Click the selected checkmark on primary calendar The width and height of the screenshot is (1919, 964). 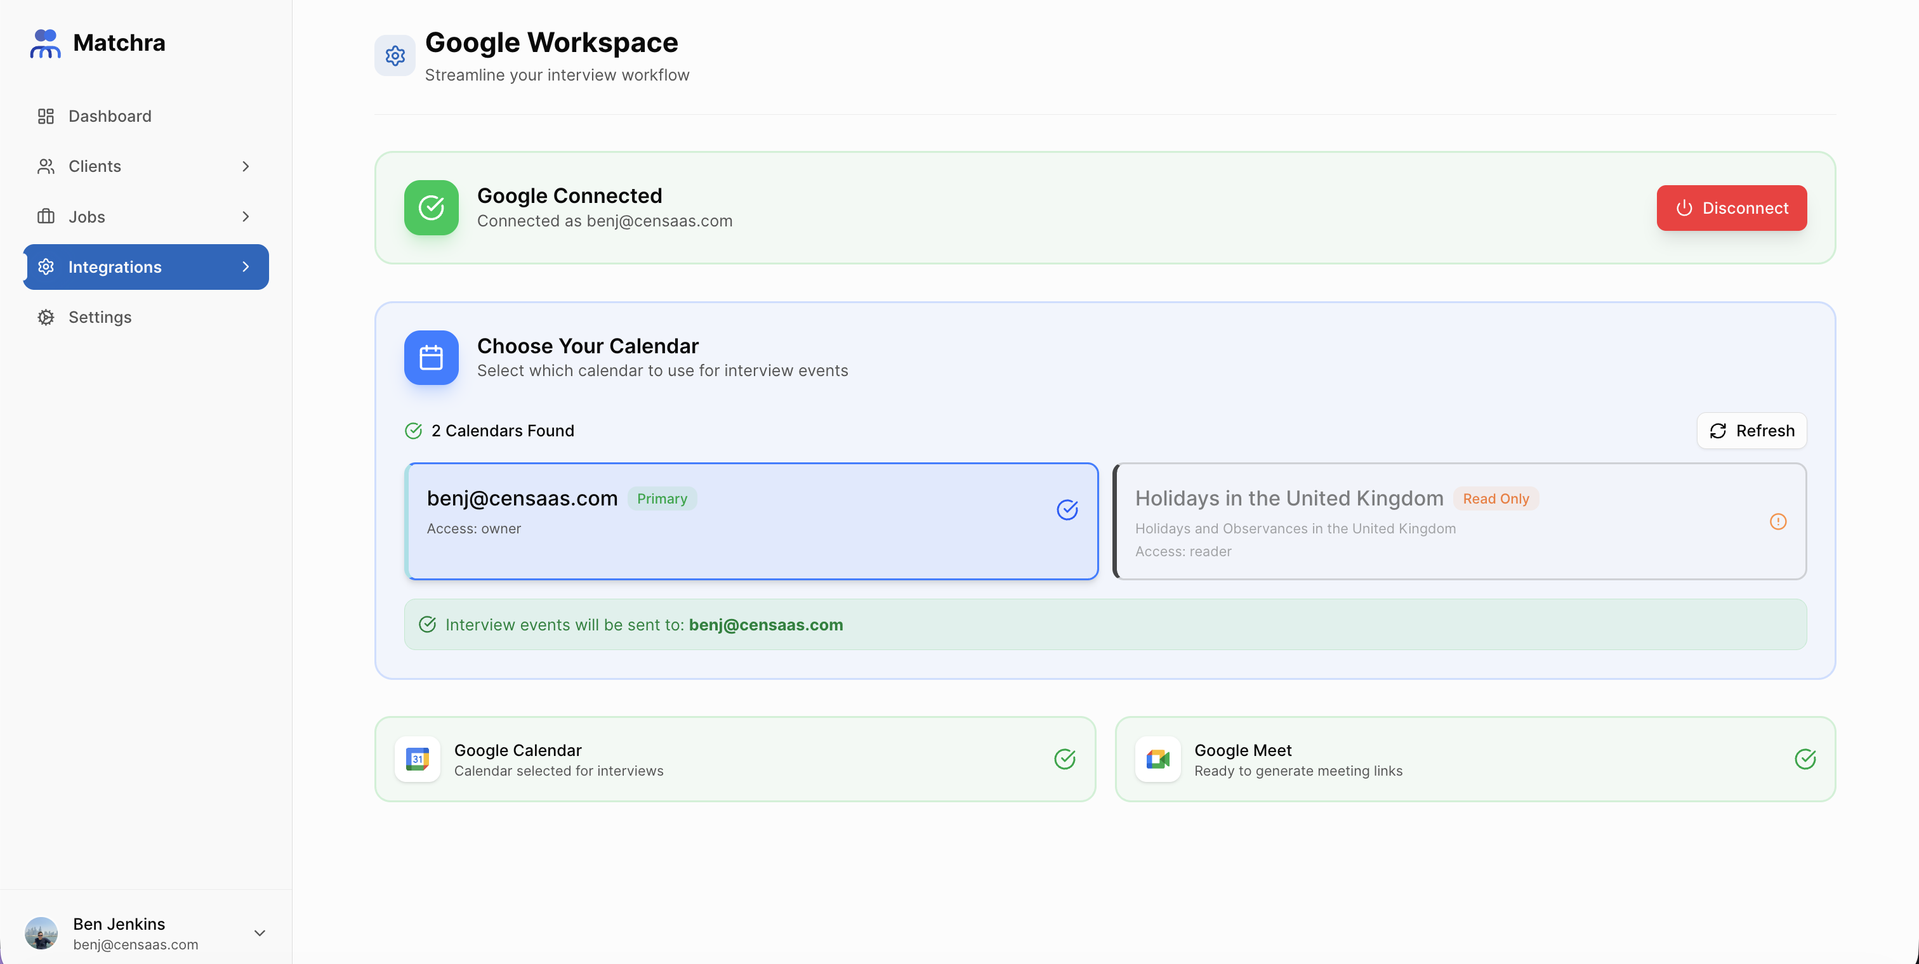pyautogui.click(x=1067, y=510)
